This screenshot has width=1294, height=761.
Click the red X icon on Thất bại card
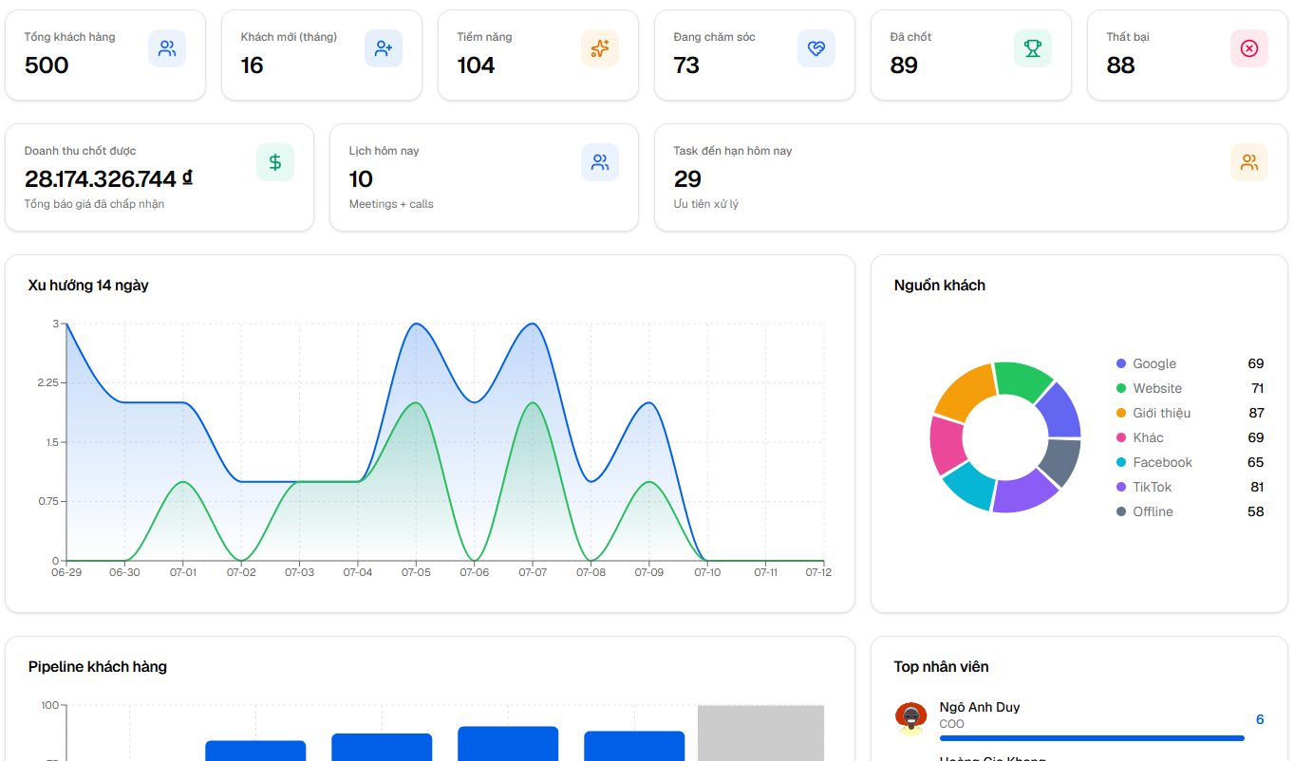(x=1249, y=48)
